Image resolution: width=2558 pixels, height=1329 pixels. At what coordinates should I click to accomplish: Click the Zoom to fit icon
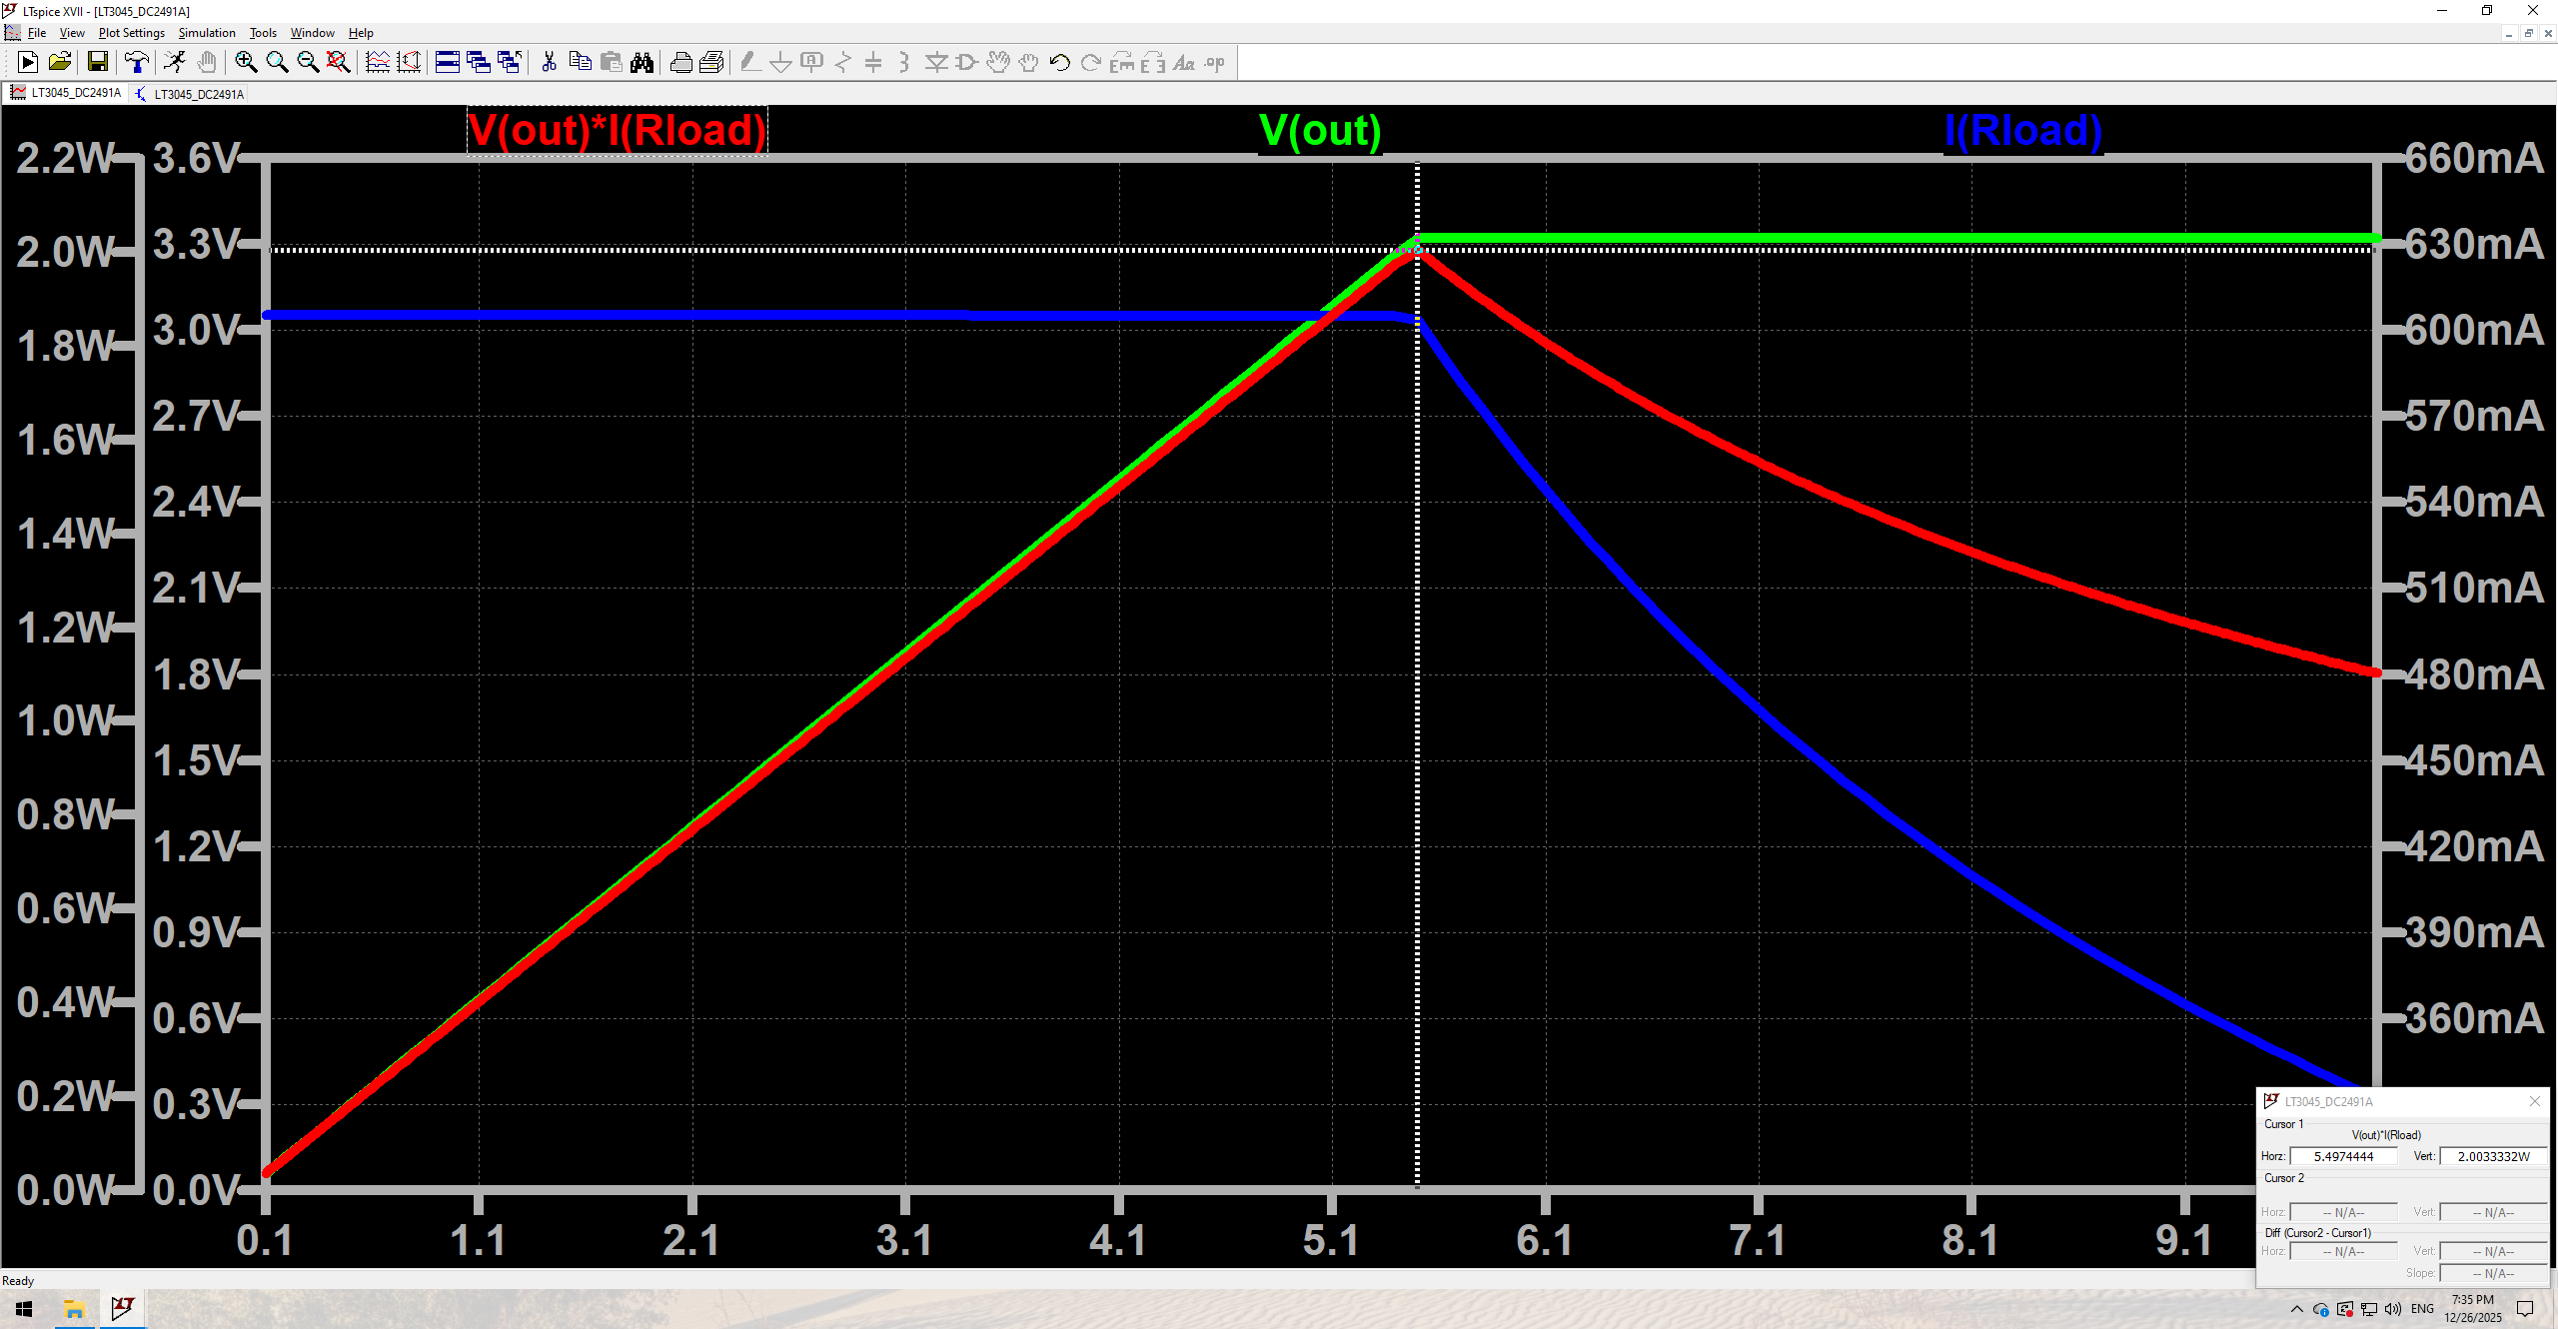coord(339,63)
